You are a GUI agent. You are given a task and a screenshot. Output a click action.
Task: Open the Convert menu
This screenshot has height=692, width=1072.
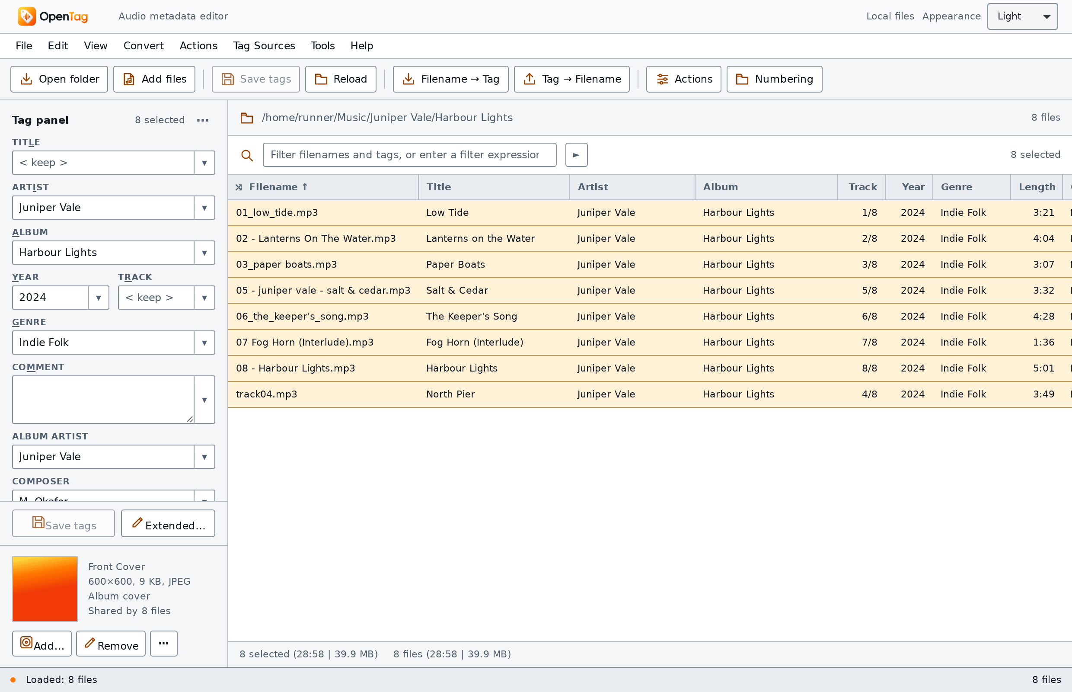click(143, 46)
